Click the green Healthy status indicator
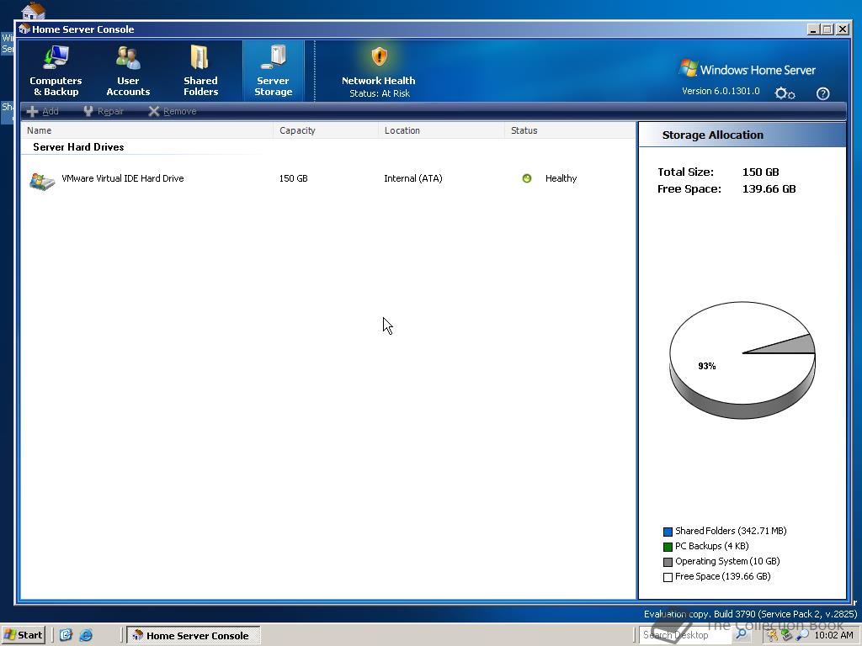Screen dimensions: 862x646 (527, 178)
